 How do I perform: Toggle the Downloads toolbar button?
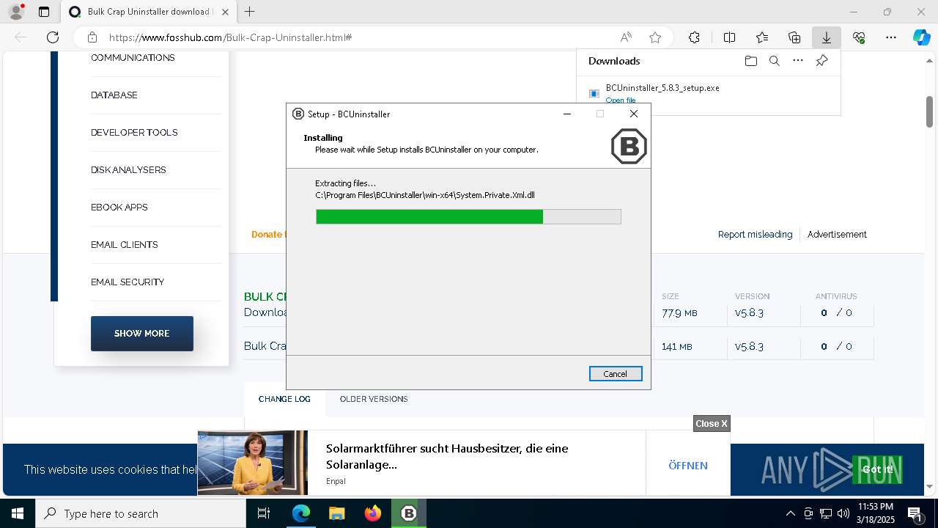click(x=827, y=37)
